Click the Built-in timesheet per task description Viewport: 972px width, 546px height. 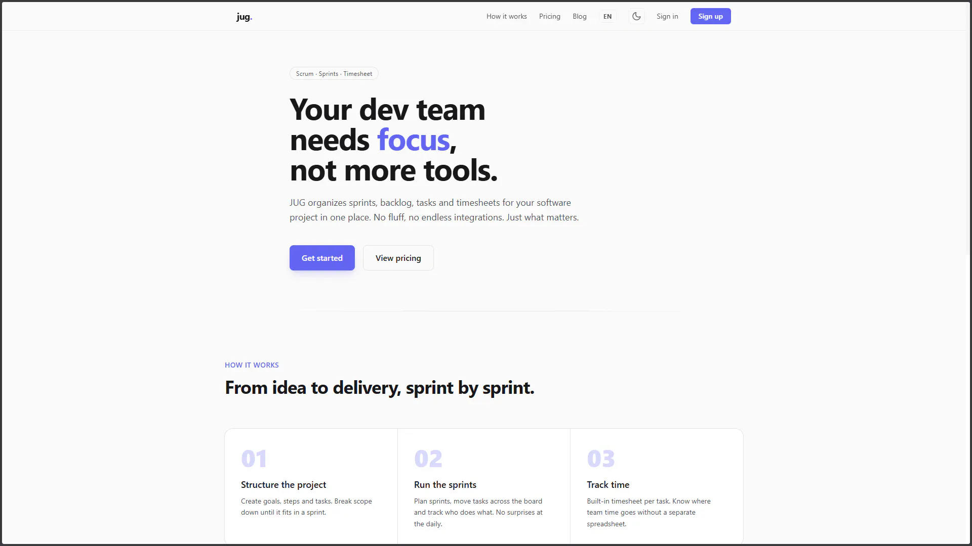tap(649, 512)
